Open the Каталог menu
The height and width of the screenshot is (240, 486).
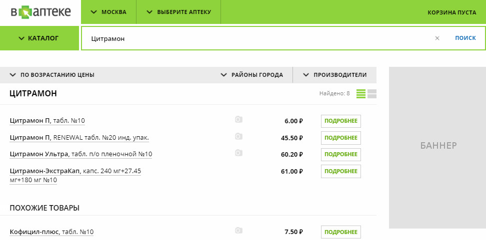tap(39, 38)
